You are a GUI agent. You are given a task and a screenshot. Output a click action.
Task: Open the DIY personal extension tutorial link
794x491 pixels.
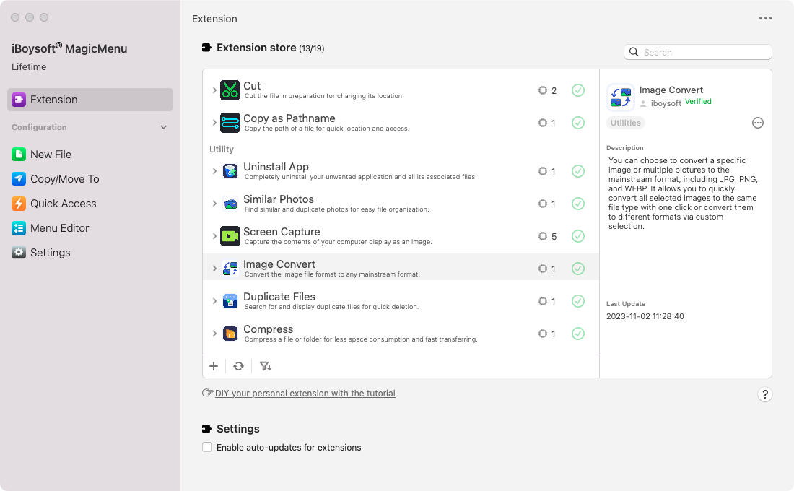[x=305, y=394]
